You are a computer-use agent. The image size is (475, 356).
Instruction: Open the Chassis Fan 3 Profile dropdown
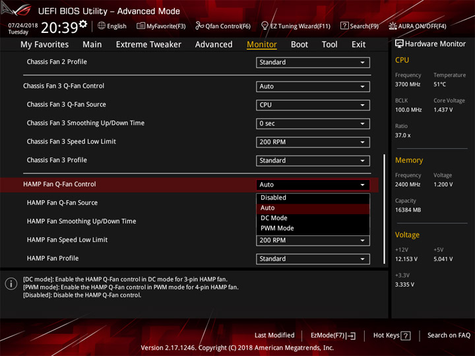pyautogui.click(x=313, y=161)
